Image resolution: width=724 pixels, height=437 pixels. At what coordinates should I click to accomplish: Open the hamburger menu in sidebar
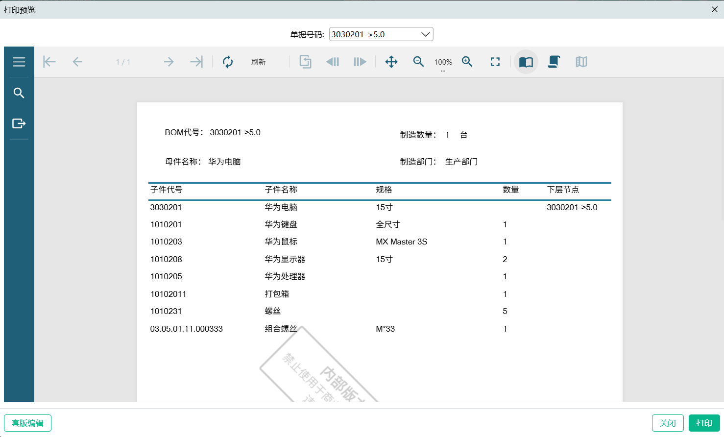19,62
